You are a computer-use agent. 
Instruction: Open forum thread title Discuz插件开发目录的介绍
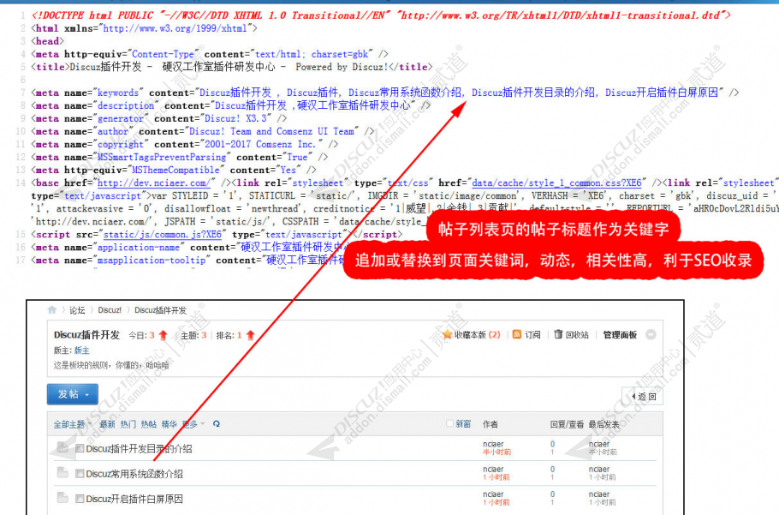click(139, 449)
